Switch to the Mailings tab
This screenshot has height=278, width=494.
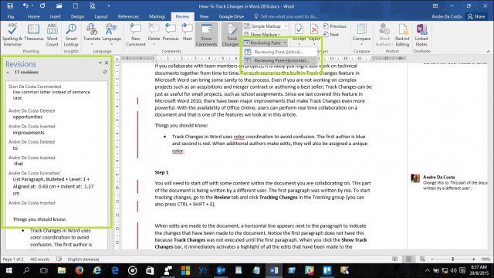click(157, 16)
